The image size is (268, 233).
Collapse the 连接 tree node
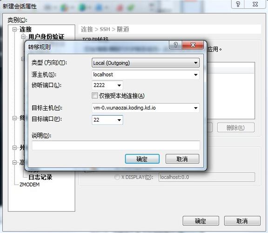(x=15, y=29)
